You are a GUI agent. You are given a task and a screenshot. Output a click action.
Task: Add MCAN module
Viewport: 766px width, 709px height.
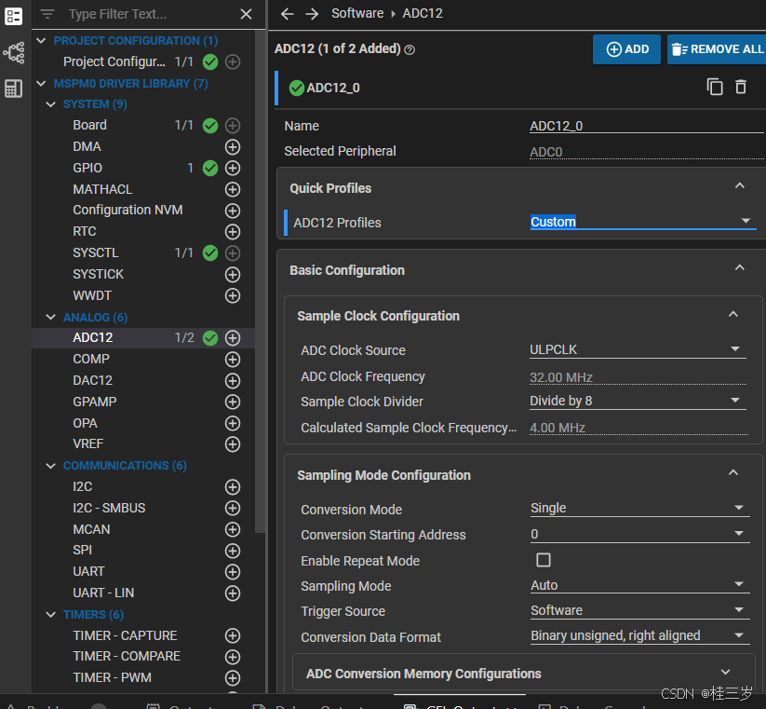(233, 529)
